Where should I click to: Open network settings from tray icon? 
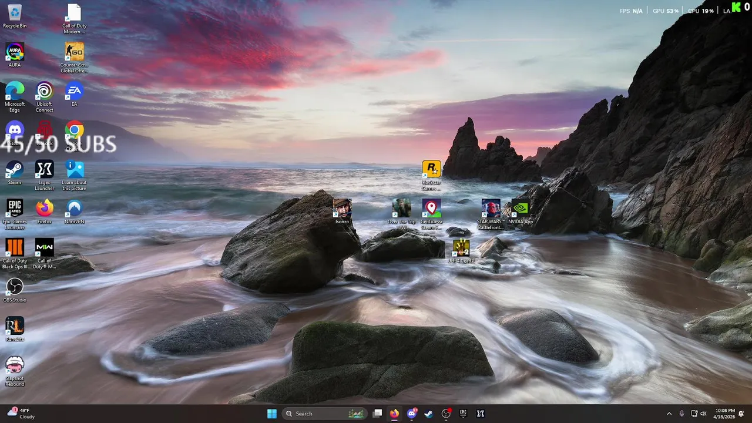click(694, 414)
